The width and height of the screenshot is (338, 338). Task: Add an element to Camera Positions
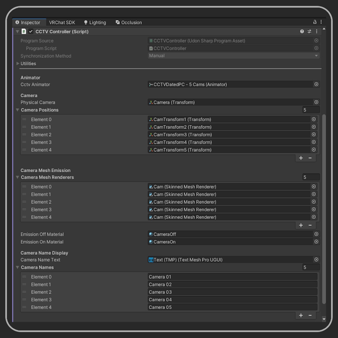point(301,158)
